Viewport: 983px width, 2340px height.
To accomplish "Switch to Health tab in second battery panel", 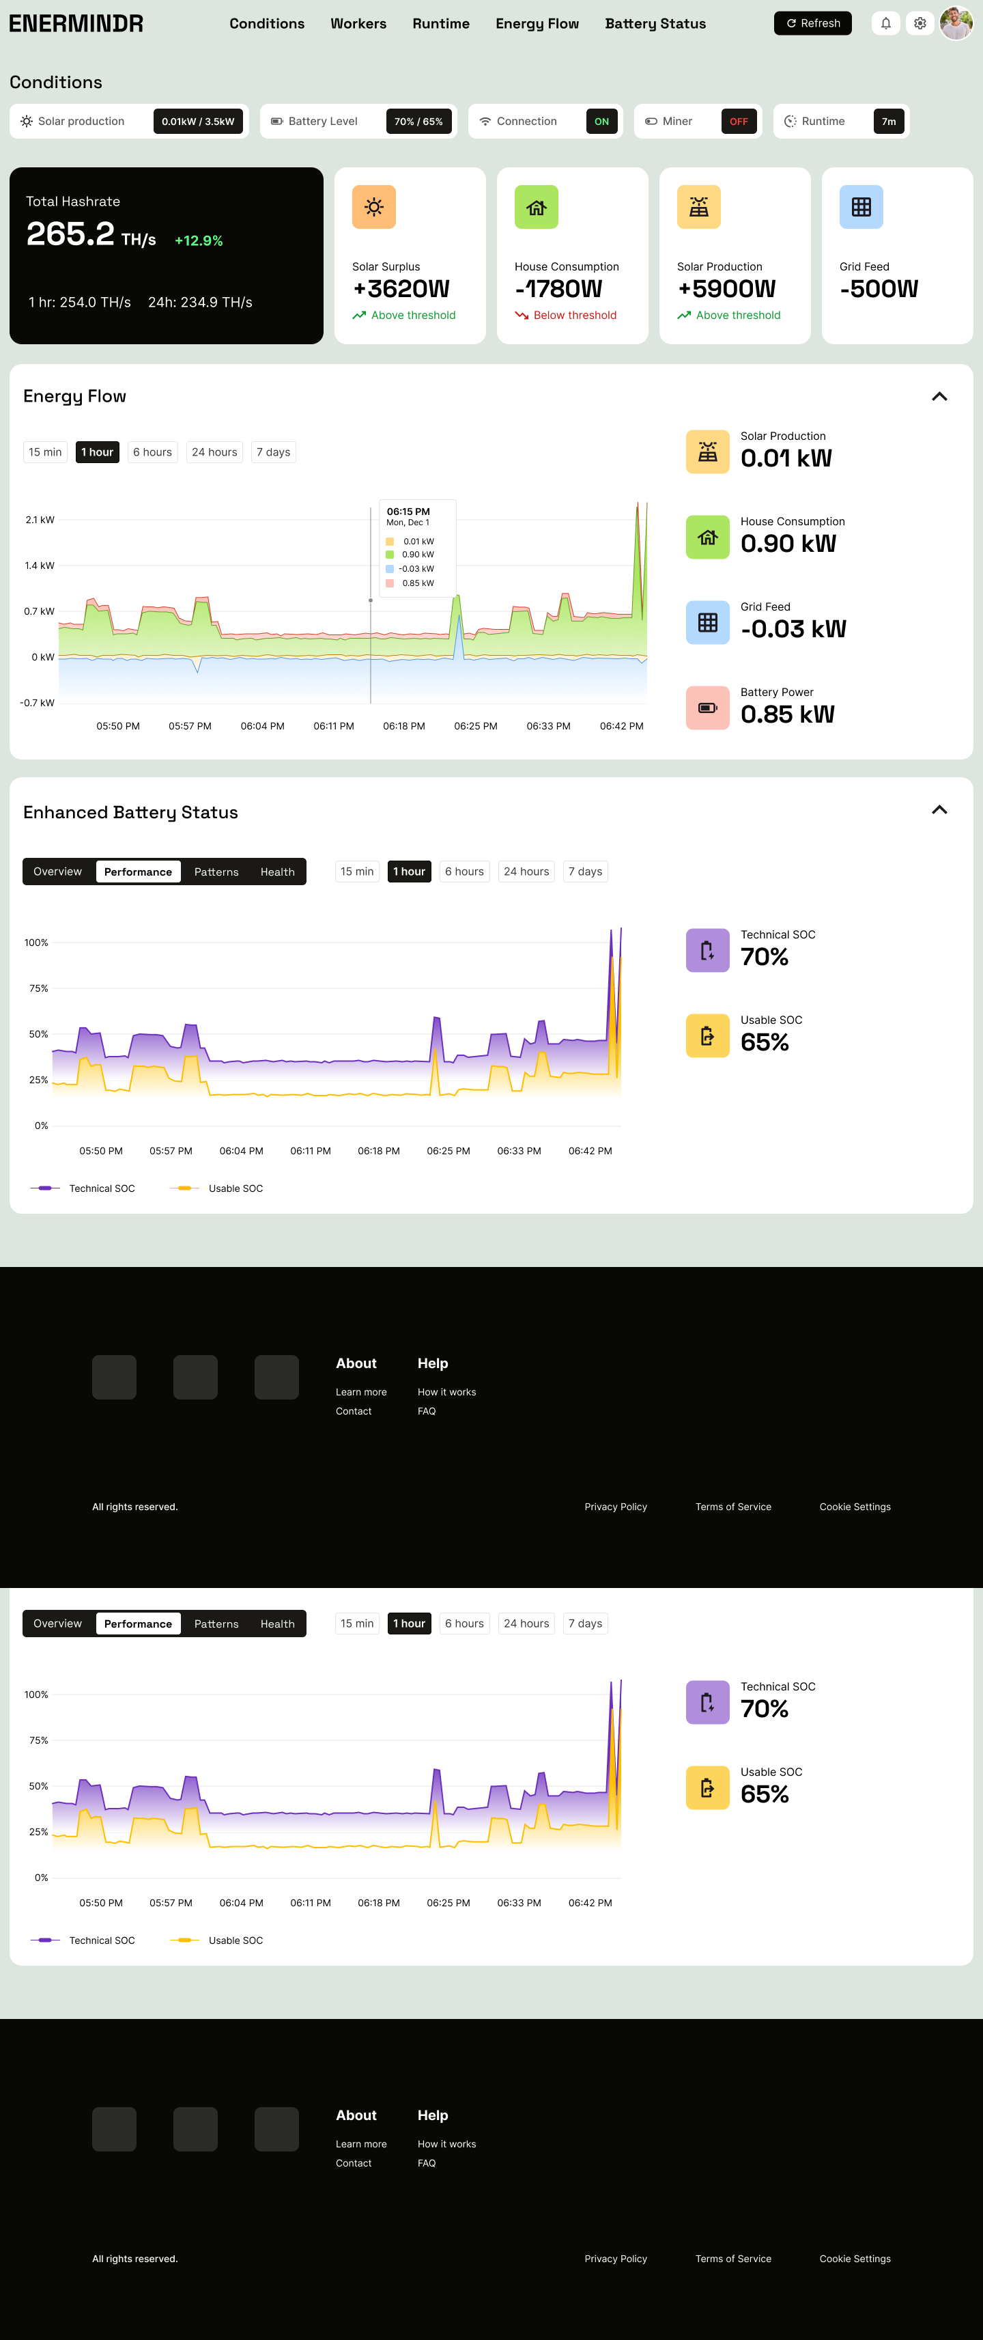I will [x=278, y=1624].
